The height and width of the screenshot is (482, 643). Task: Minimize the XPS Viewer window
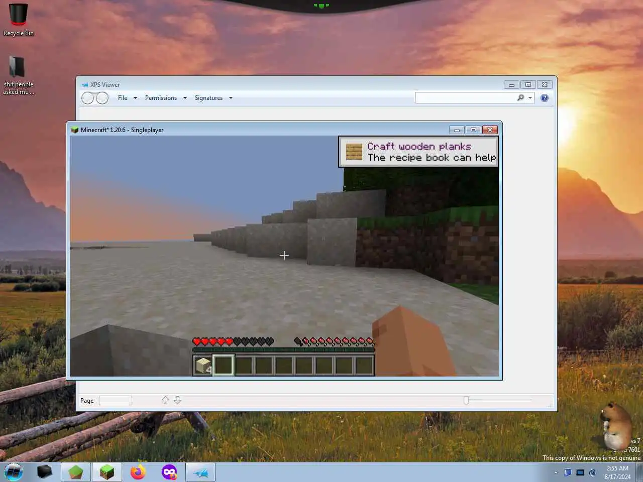(511, 84)
